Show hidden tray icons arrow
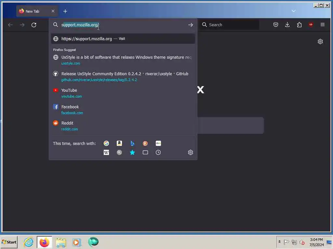Screen dimensions: 333x249 click(x=279, y=242)
